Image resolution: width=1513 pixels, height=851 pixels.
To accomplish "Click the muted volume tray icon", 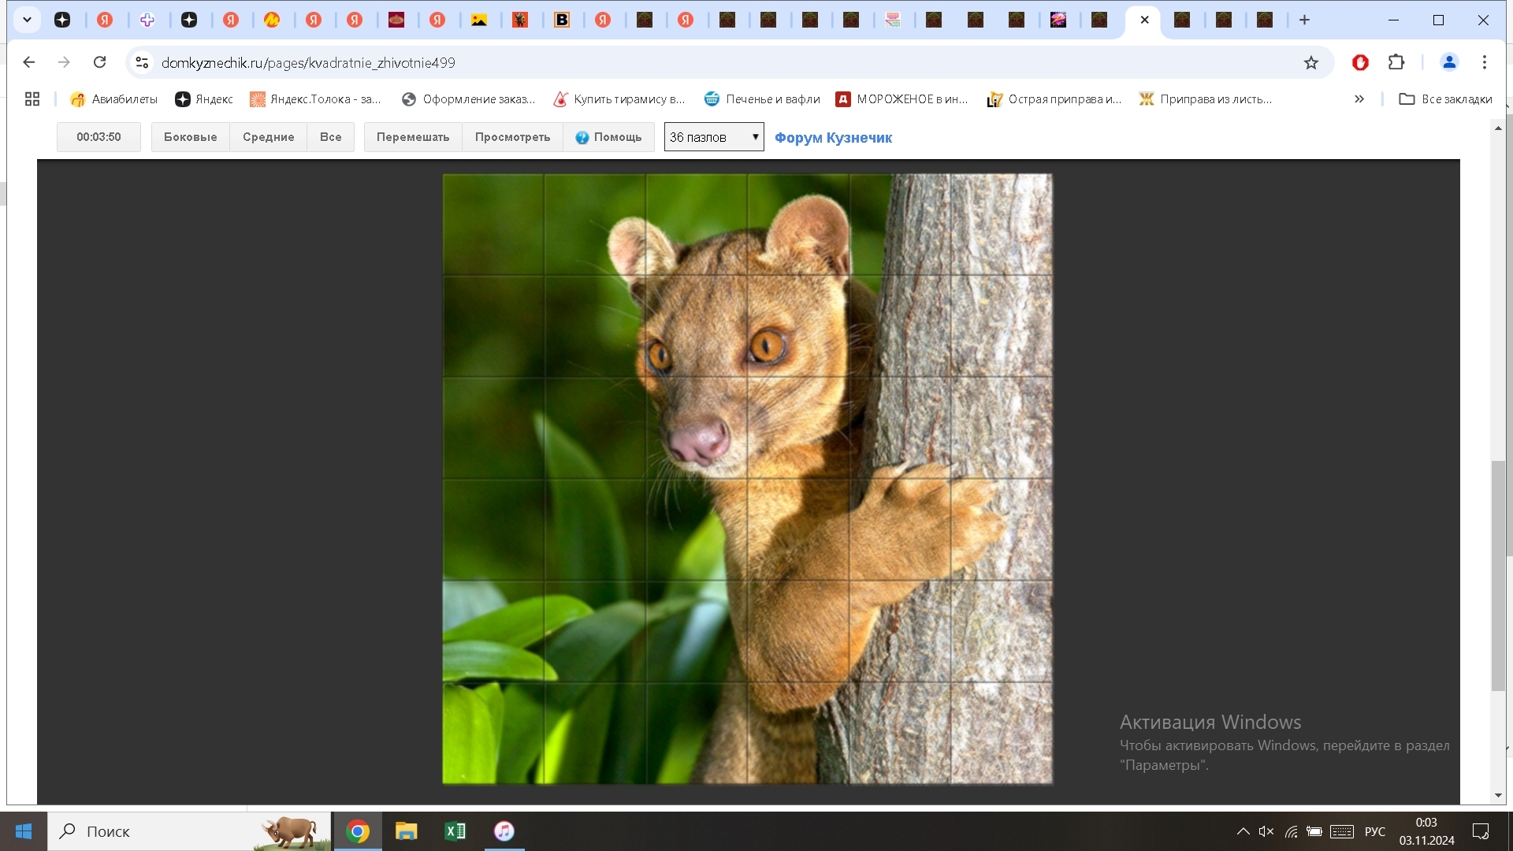I will pos(1266,831).
